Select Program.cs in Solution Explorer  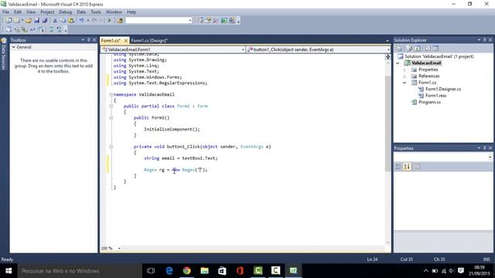(x=429, y=102)
